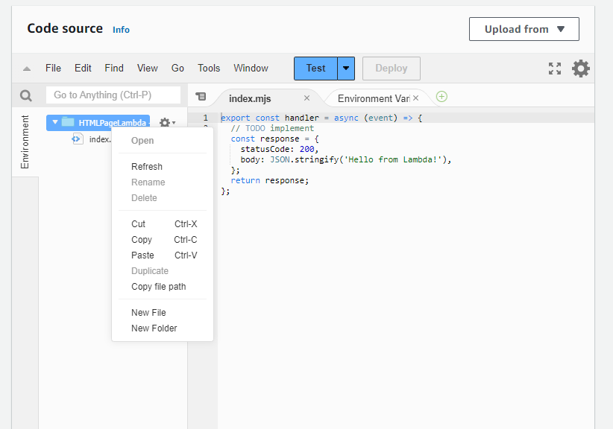613x429 pixels.
Task: Open the editor settings gear icon
Action: click(581, 69)
